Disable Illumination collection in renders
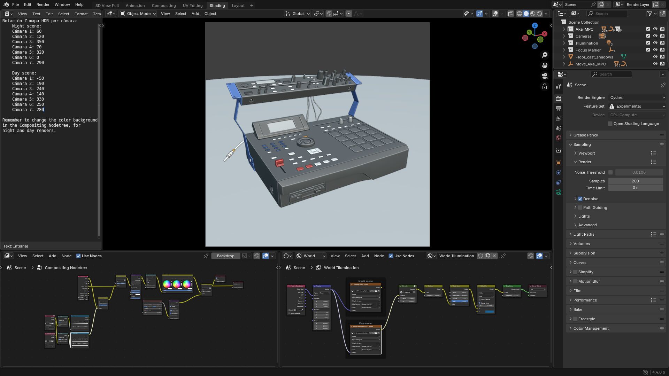This screenshot has height=376, width=669. [x=662, y=43]
